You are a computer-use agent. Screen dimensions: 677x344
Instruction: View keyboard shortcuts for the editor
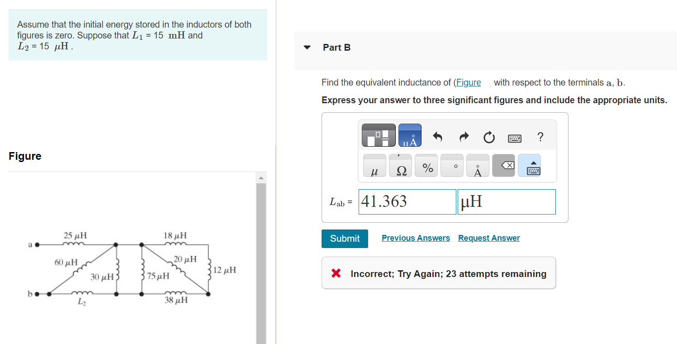515,137
